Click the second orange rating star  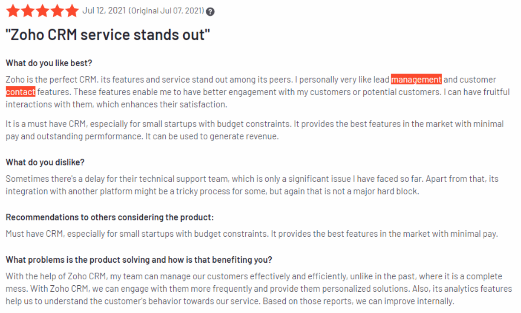click(x=27, y=10)
